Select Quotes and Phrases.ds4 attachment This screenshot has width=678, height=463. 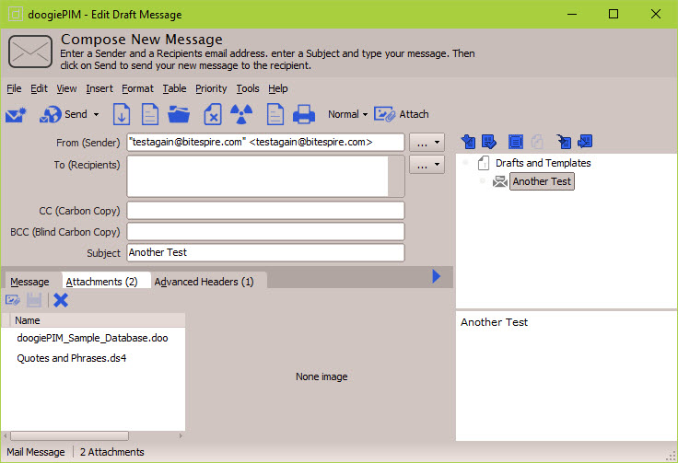pyautogui.click(x=71, y=358)
